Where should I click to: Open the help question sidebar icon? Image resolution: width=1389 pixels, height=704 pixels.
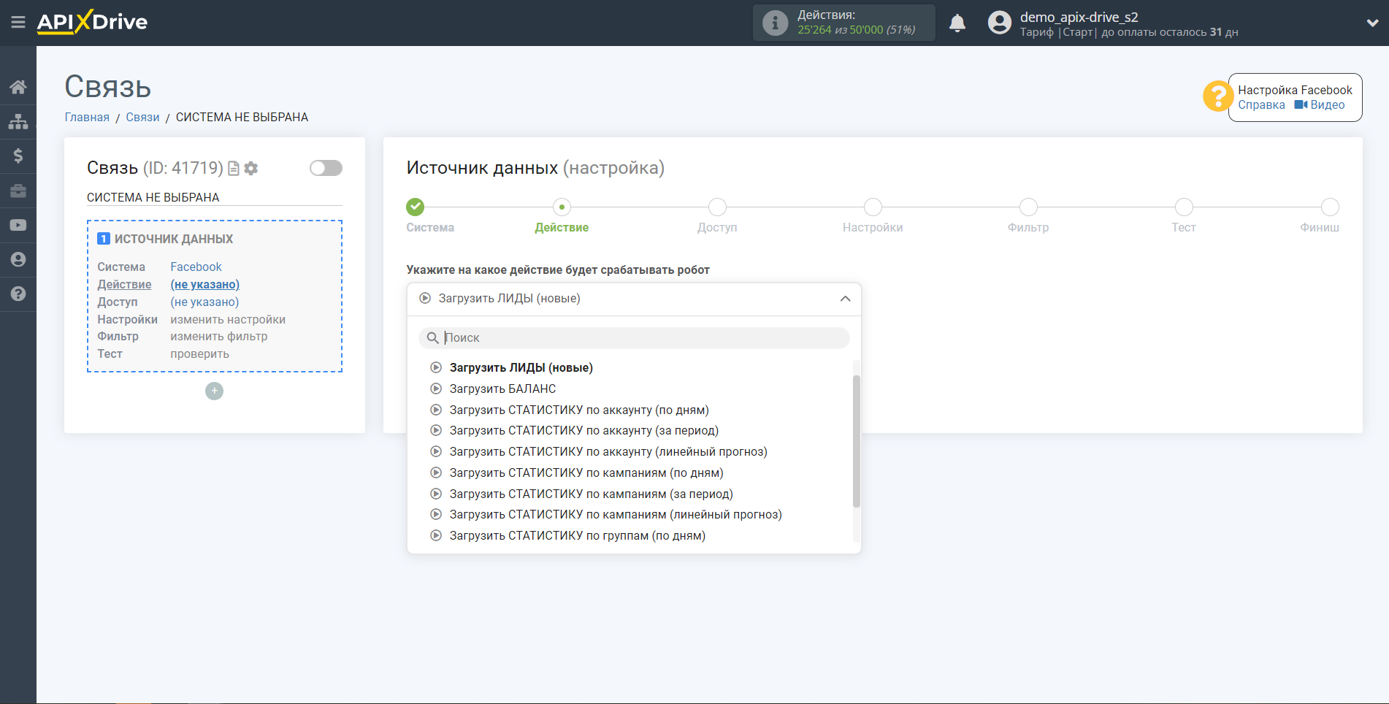pos(18,294)
